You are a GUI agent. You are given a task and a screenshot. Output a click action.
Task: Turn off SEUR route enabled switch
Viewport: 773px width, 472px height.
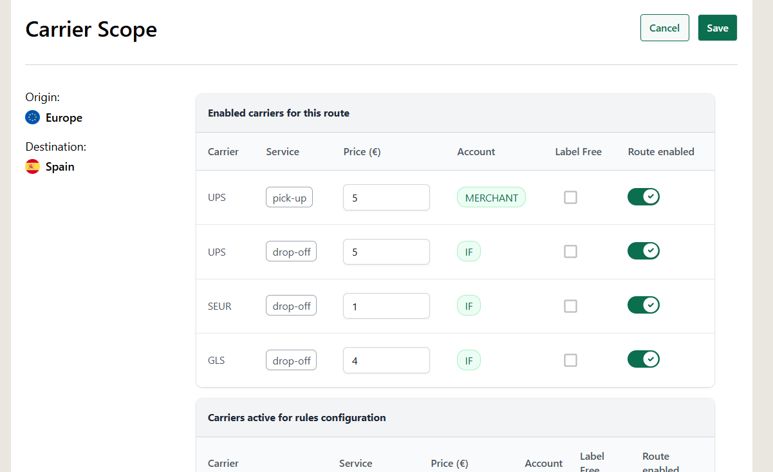(644, 305)
